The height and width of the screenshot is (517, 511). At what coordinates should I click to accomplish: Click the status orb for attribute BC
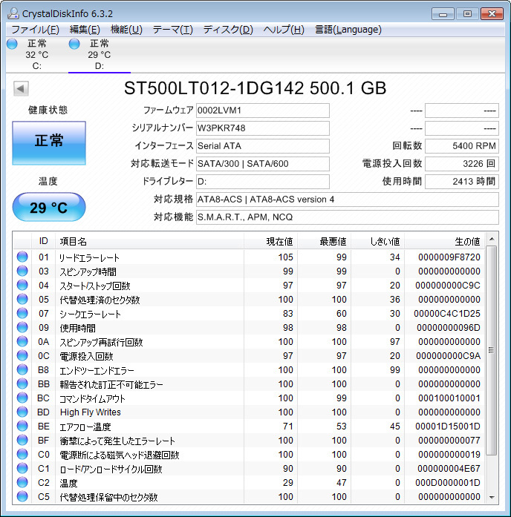click(x=22, y=398)
